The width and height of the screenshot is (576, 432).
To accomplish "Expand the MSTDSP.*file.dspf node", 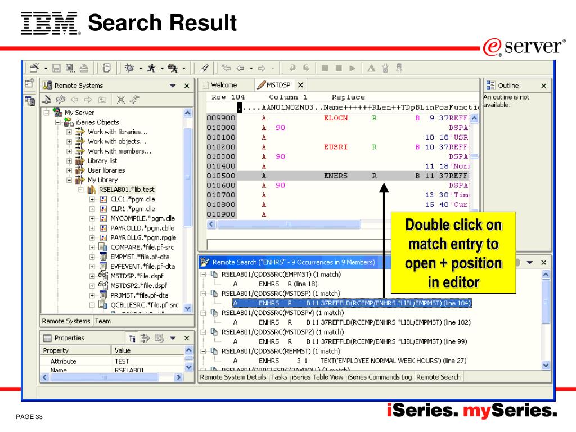I will pyautogui.click(x=92, y=276).
